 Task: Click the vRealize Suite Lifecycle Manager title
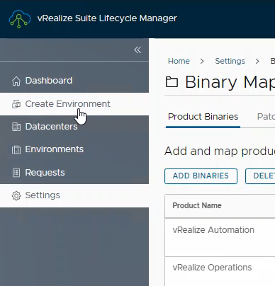pyautogui.click(x=107, y=18)
